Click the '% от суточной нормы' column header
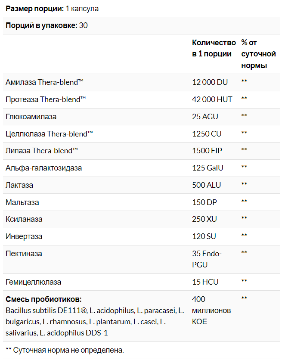285x360 pixels. (258, 54)
